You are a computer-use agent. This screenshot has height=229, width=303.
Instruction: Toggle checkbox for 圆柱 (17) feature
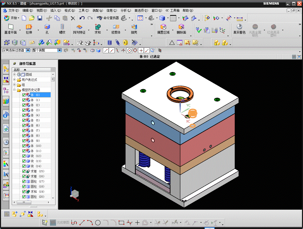click(24, 181)
